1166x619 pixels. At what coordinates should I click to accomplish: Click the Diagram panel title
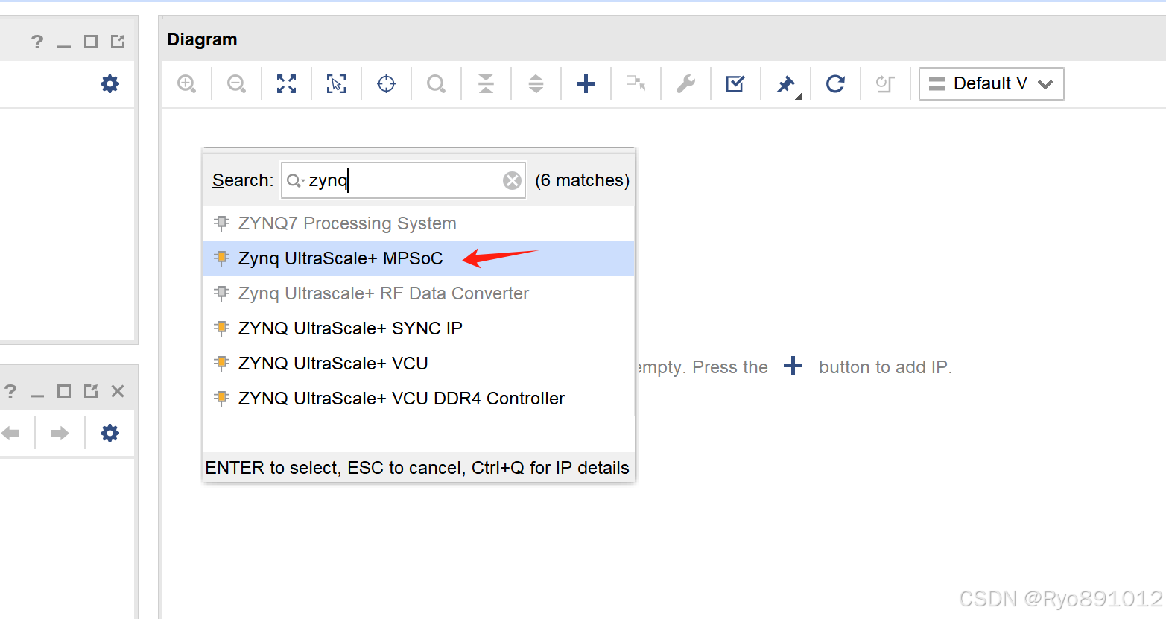[x=202, y=39]
